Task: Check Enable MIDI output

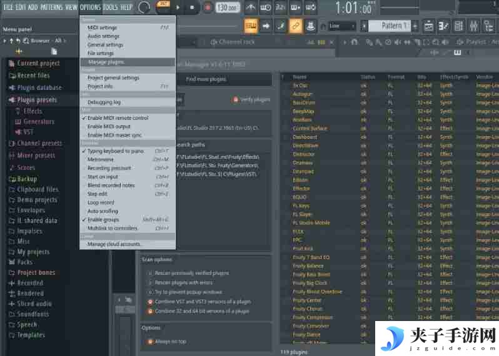Action: tap(128, 127)
